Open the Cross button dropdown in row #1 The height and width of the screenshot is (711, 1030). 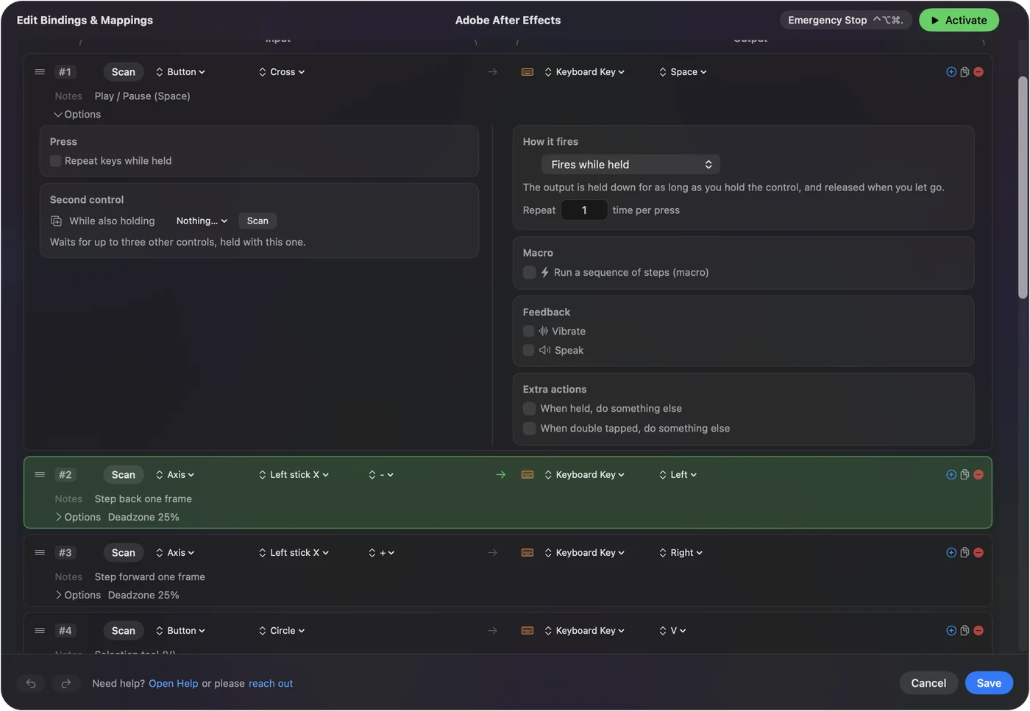(282, 72)
